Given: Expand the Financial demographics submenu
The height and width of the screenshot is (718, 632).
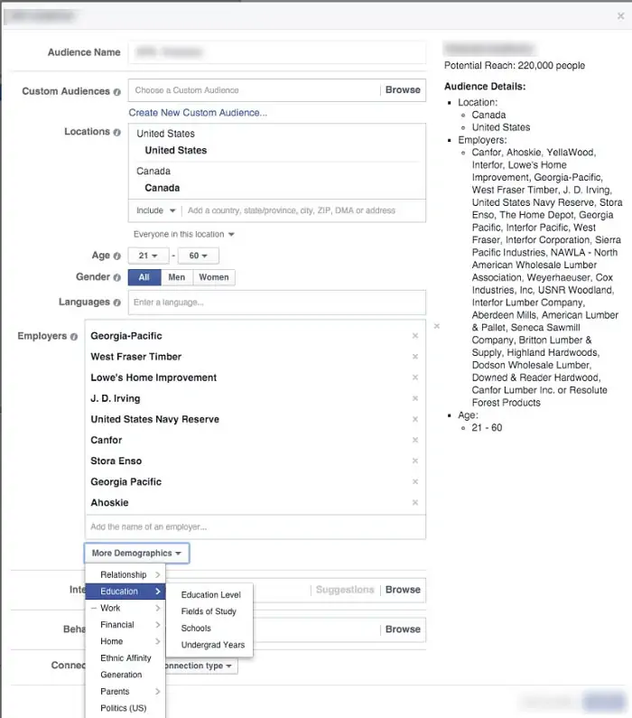Looking at the screenshot, I should 125,625.
